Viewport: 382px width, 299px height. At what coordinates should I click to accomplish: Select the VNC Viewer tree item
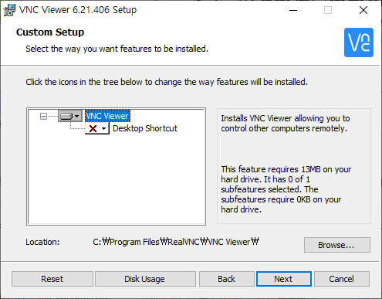(x=107, y=116)
